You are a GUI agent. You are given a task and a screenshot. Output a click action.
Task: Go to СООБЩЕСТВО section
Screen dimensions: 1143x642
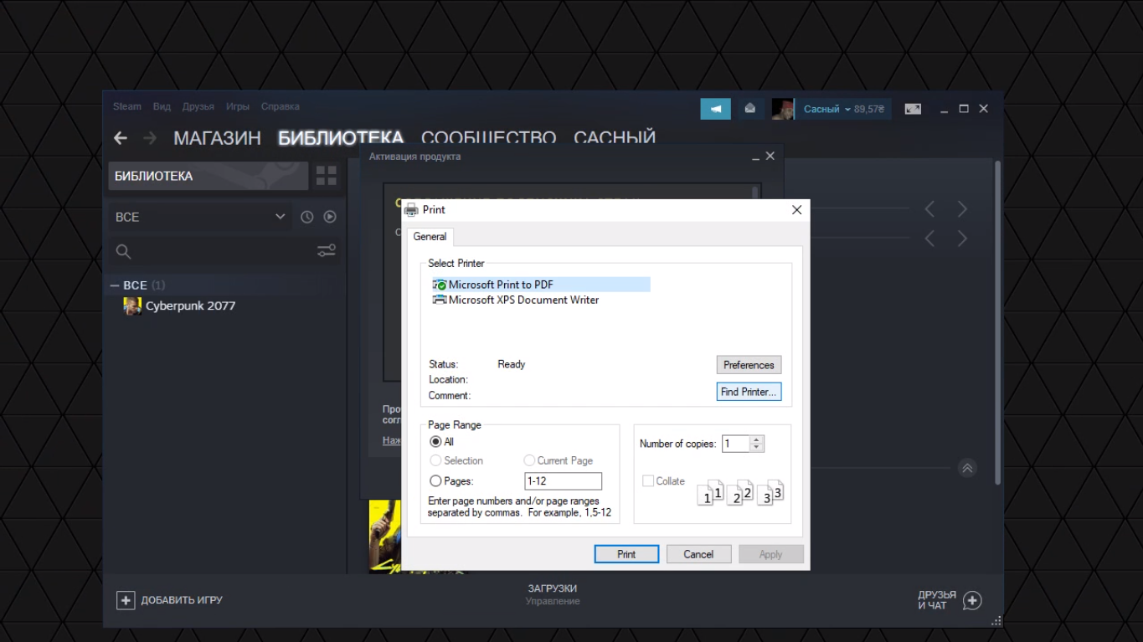[x=489, y=138]
